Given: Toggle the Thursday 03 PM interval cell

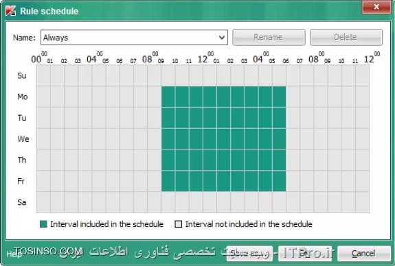Looking at the screenshot, I should click(x=251, y=160).
